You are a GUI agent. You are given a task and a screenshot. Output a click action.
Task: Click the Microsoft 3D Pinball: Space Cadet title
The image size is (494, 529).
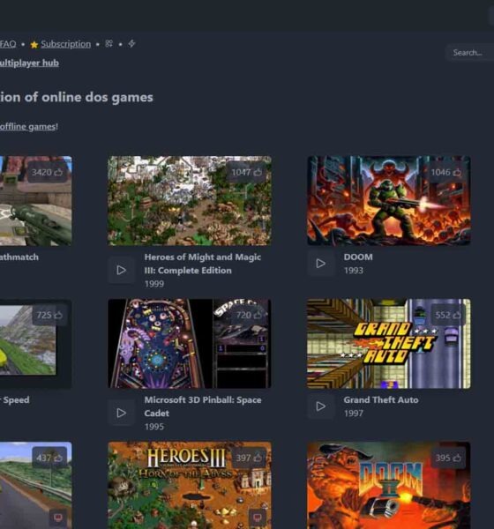[x=203, y=406]
